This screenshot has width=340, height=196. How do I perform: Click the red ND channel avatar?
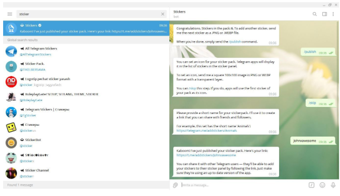[x=11, y=81]
